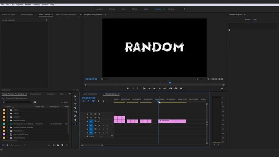
Task: Open Program Monitor settings wrench
Action: coord(208,79)
